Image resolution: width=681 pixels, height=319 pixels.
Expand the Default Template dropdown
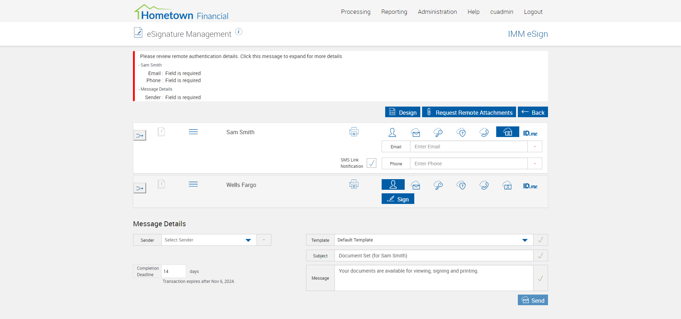click(x=433, y=240)
